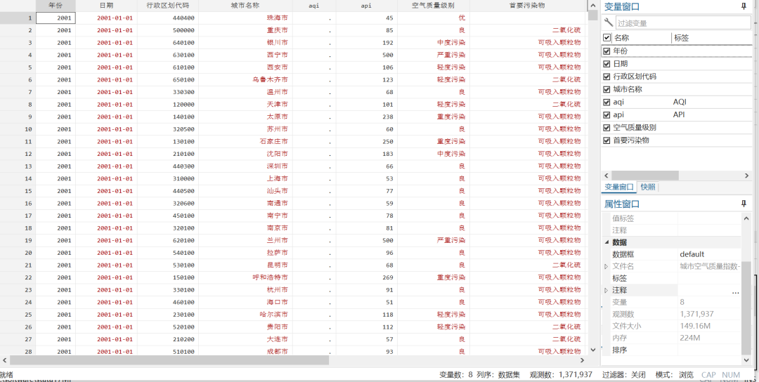Select the 石家庄市 city cell
This screenshot has height=382, width=759.
click(x=245, y=142)
